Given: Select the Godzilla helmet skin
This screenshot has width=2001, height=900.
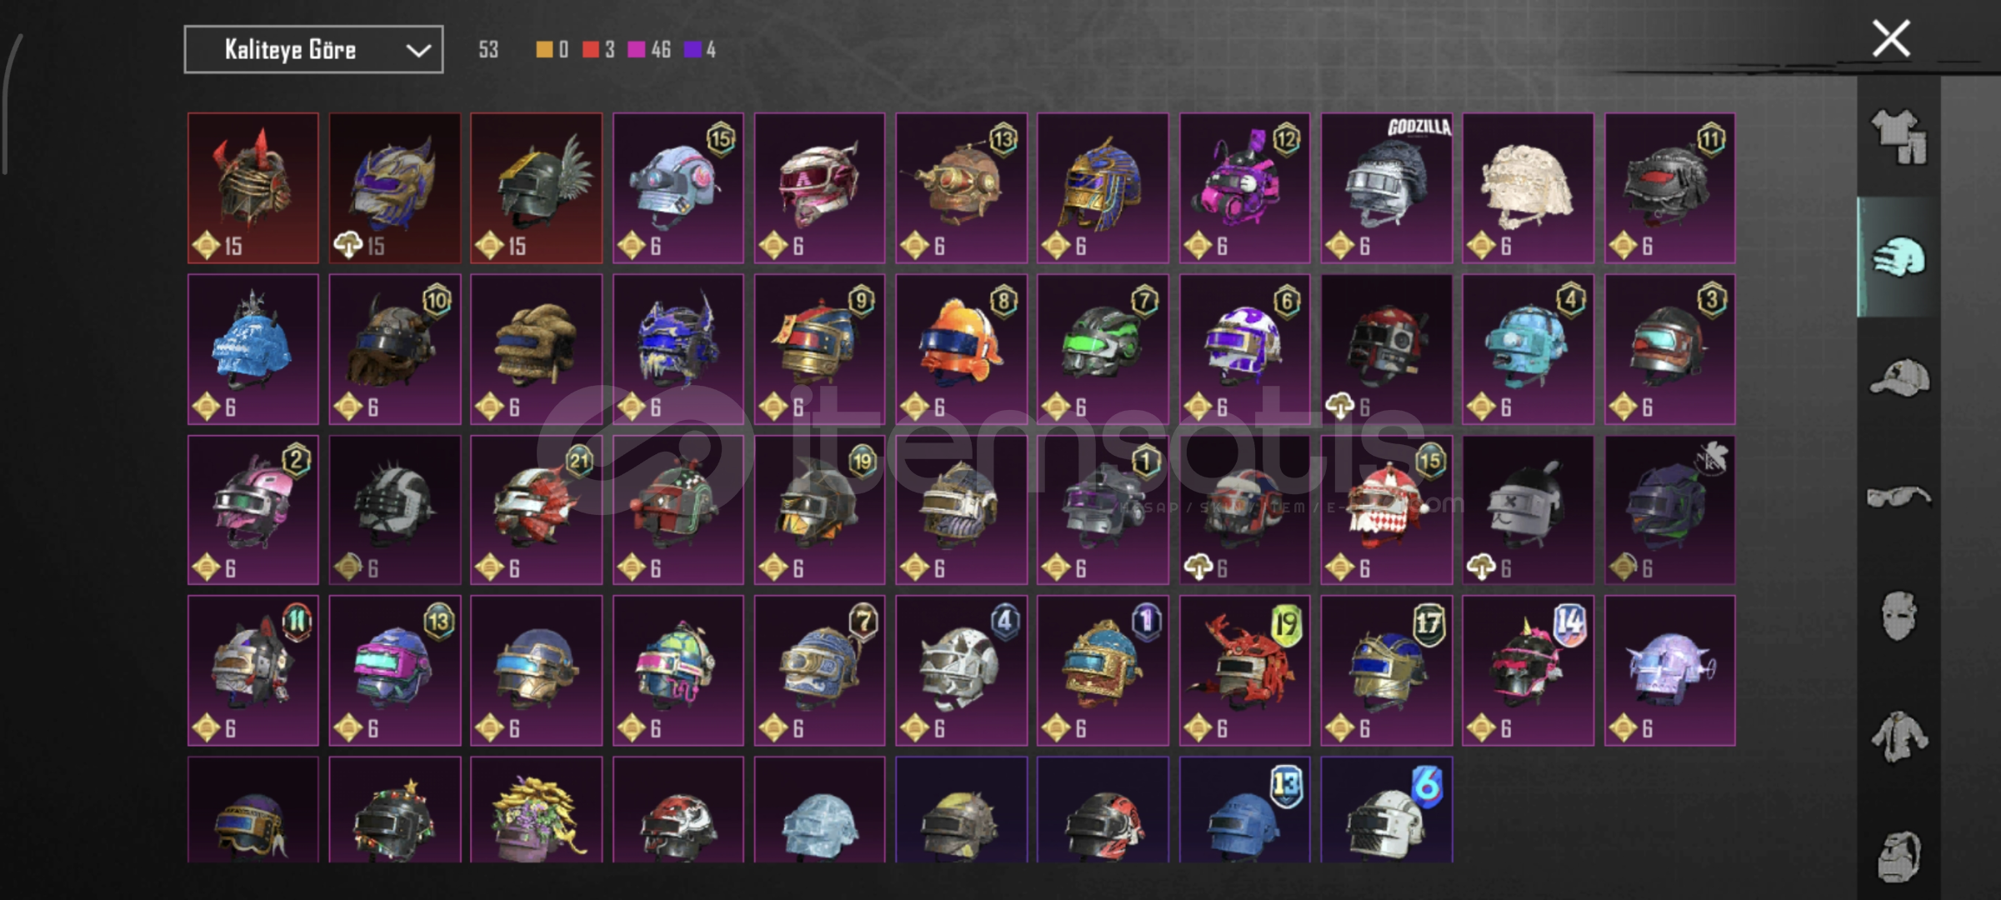Looking at the screenshot, I should coord(1386,188).
